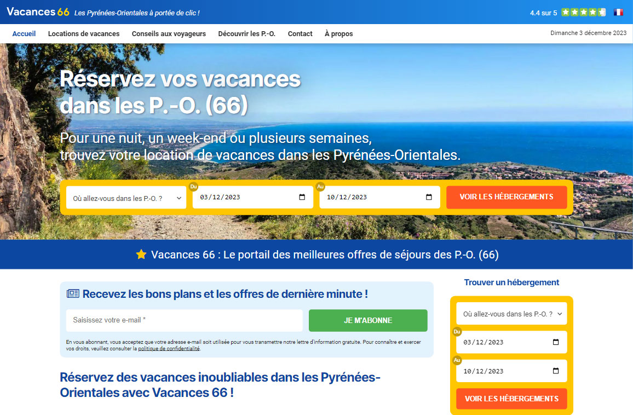Image resolution: width=633 pixels, height=415 pixels.
Task: Open calendar icon in sidebar 03/12/2023 field
Action: pos(555,342)
